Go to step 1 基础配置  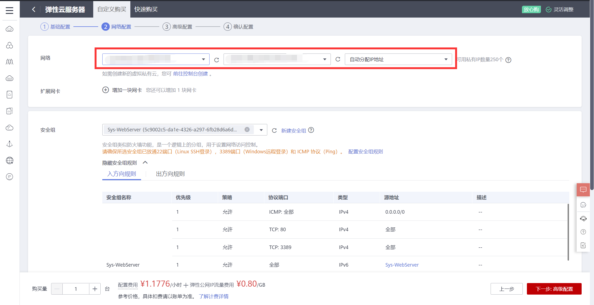pos(55,27)
